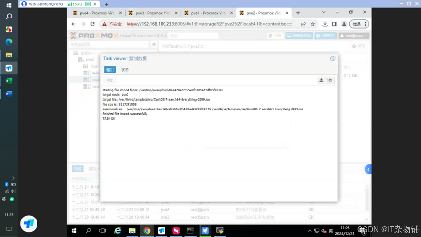The image size is (421, 237).
Task: Click the 创建虚拟机 button
Action: 299,36
